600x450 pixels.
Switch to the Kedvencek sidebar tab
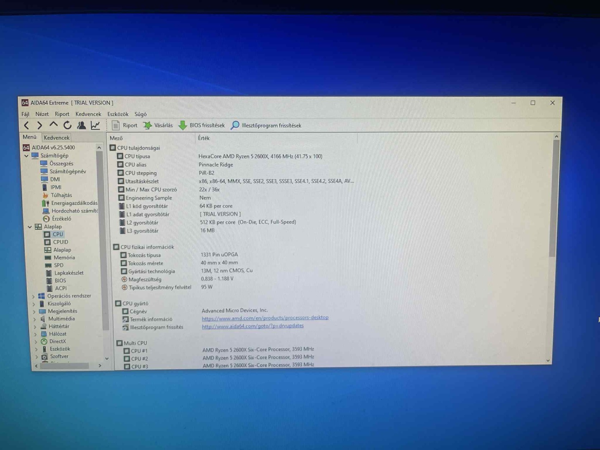pyautogui.click(x=57, y=137)
